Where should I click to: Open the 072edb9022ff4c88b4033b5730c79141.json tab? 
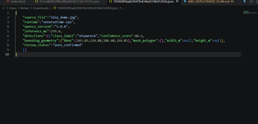(x=67, y=2)
